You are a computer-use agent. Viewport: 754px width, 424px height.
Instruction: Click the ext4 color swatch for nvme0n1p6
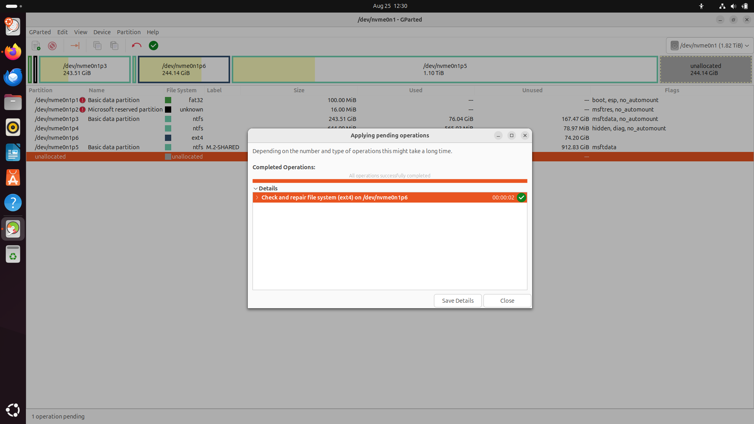[x=168, y=138]
